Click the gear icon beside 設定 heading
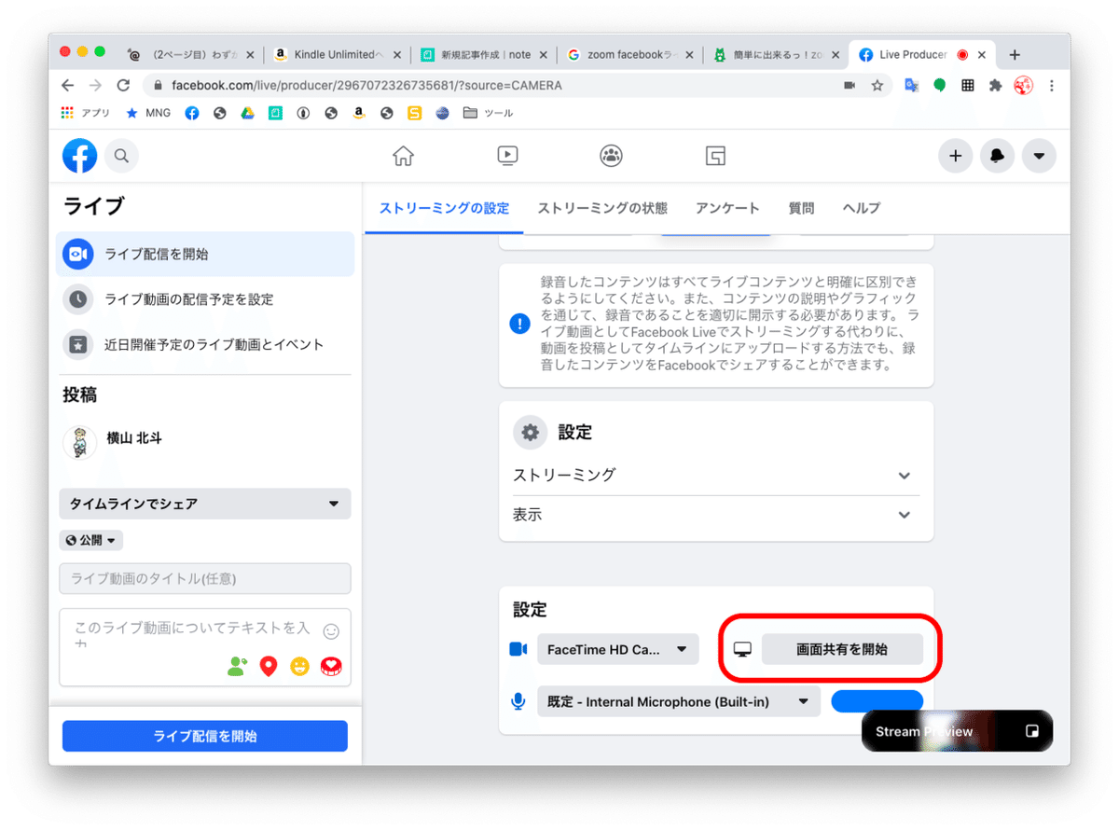This screenshot has width=1119, height=830. point(530,432)
